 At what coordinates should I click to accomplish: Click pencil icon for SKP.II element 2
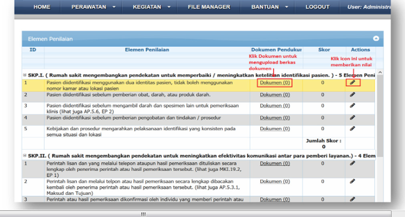353,181
